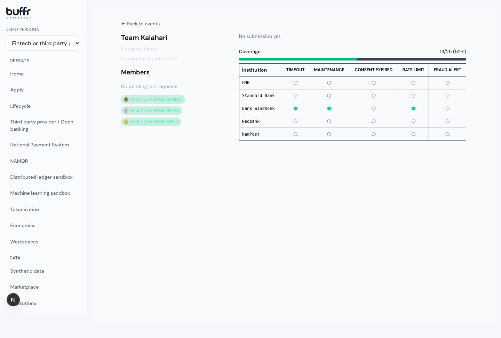Click the Bank Windhoek row label
The height and width of the screenshot is (338, 501).
(259, 108)
